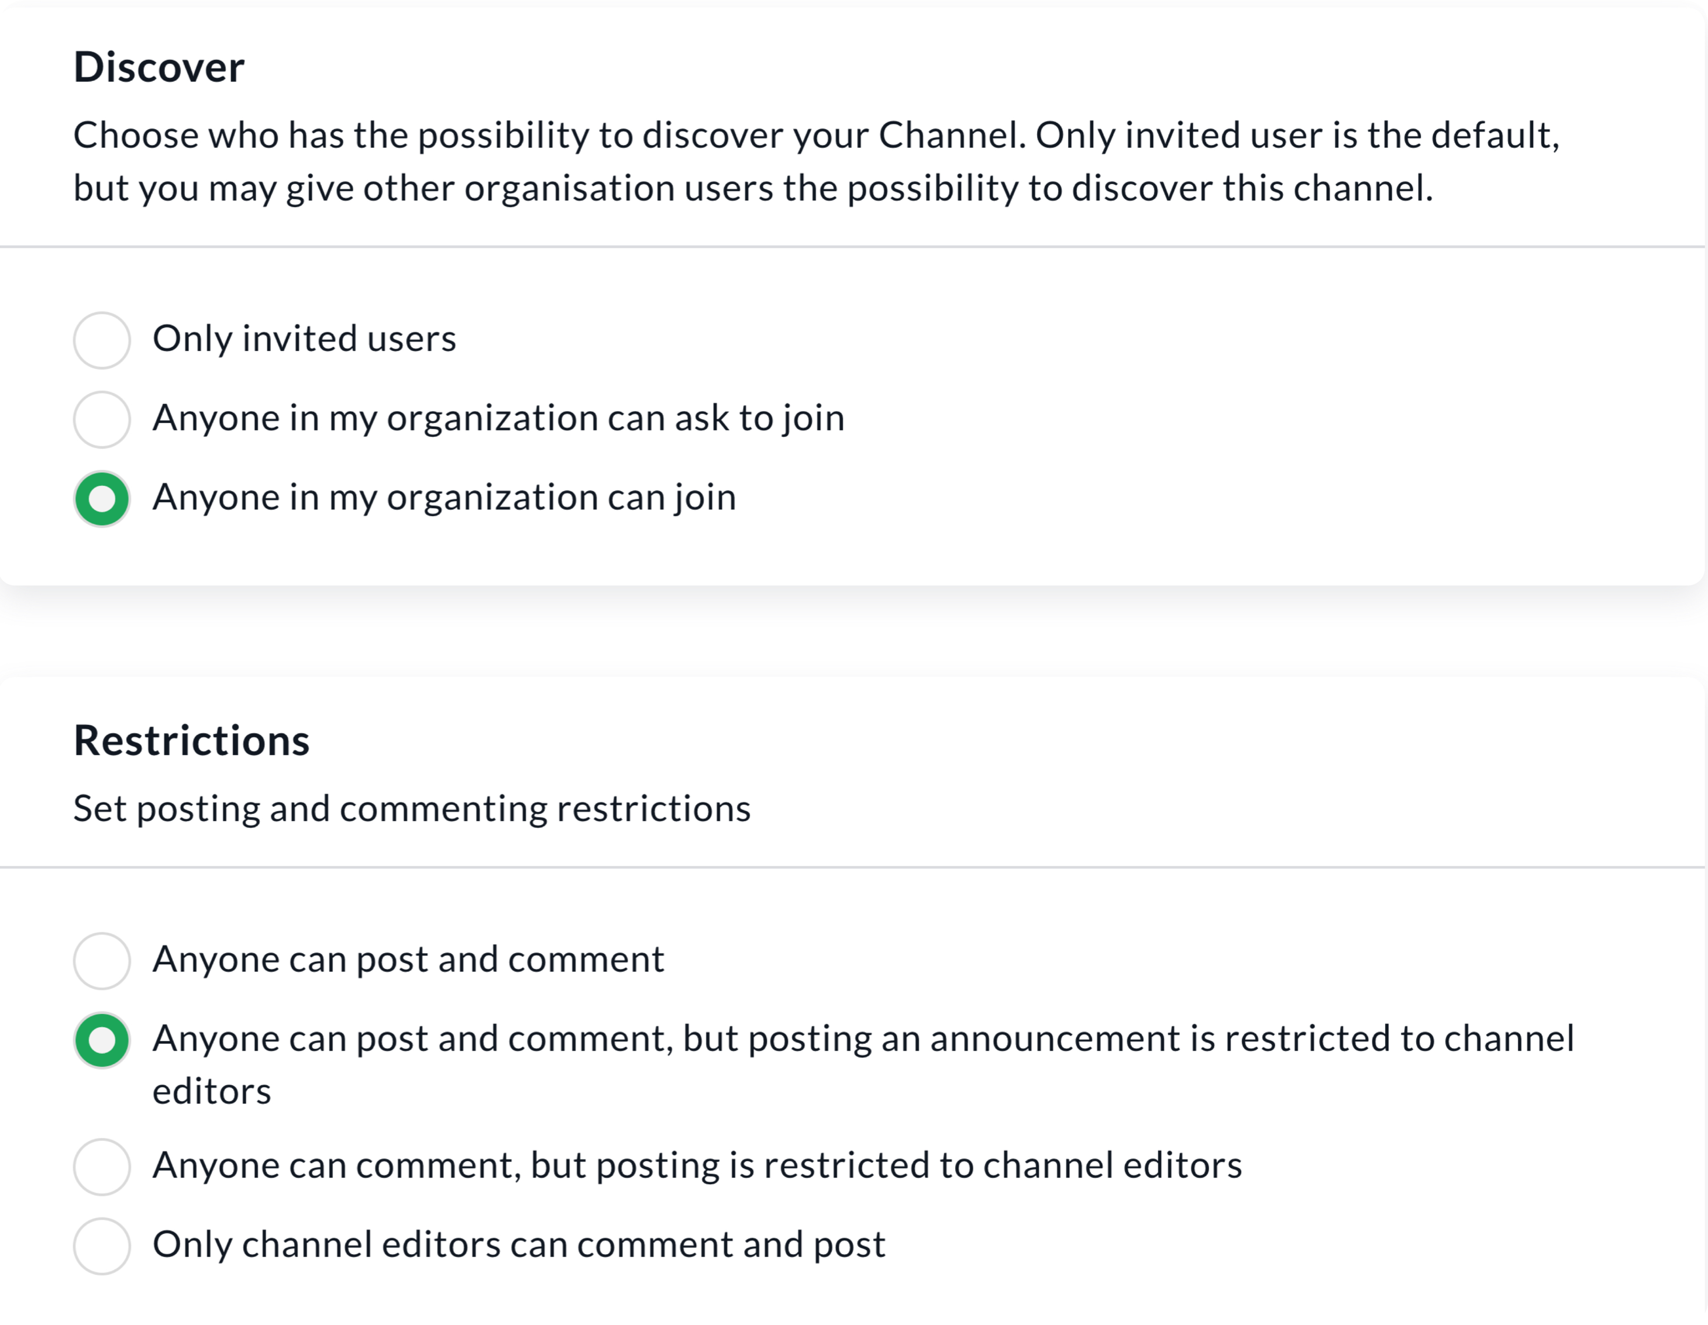The image size is (1708, 1325).
Task: Click the label "Only invited users"
Action: 306,339
